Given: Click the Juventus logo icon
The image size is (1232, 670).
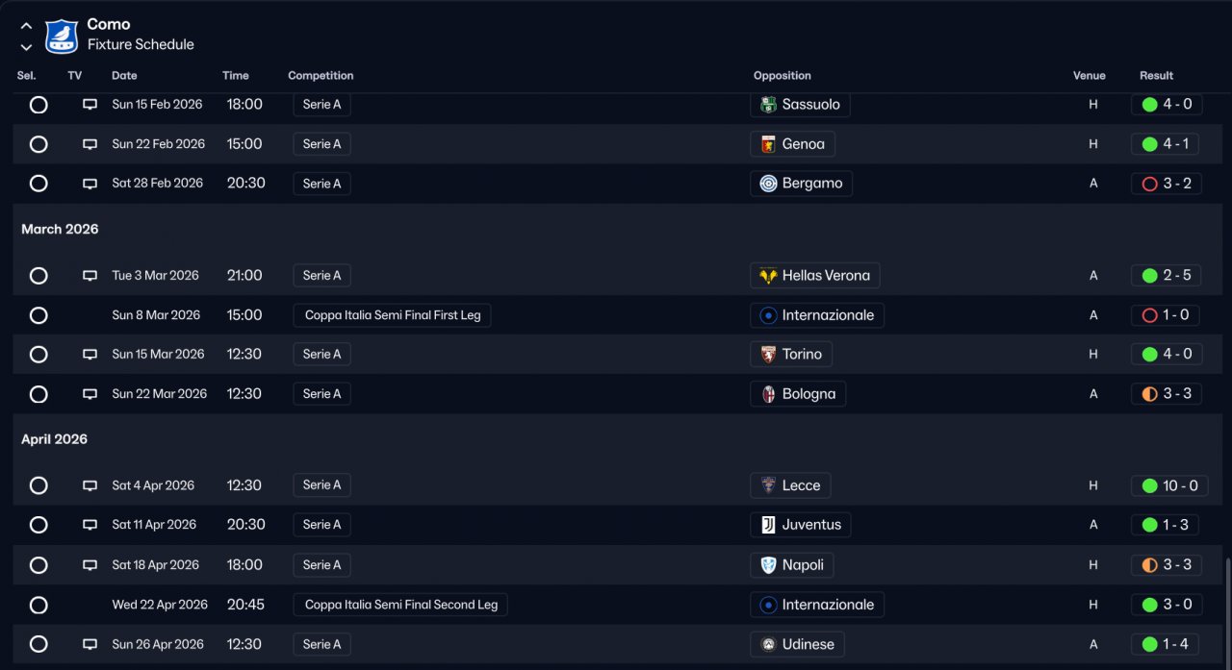Looking at the screenshot, I should (768, 525).
